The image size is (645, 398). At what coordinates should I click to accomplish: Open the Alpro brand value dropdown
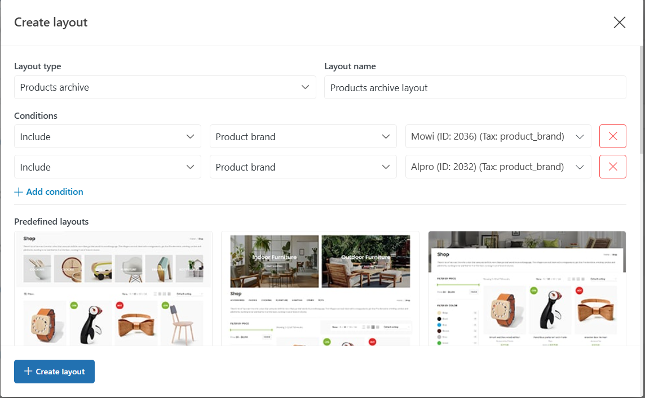498,167
